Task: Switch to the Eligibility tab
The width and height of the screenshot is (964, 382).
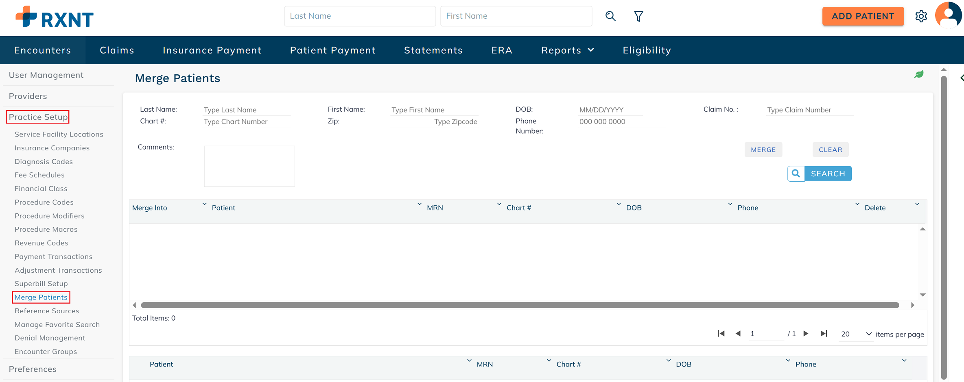Action: [647, 50]
